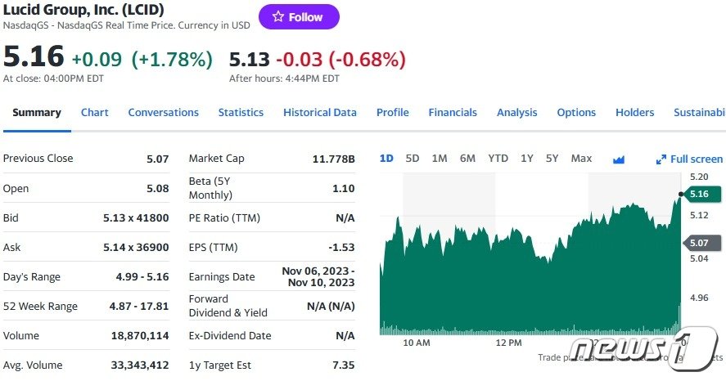
Task: Click the Follow star button
Action: [299, 16]
